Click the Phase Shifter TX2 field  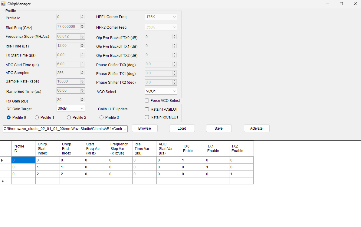pyautogui.click(x=161, y=82)
